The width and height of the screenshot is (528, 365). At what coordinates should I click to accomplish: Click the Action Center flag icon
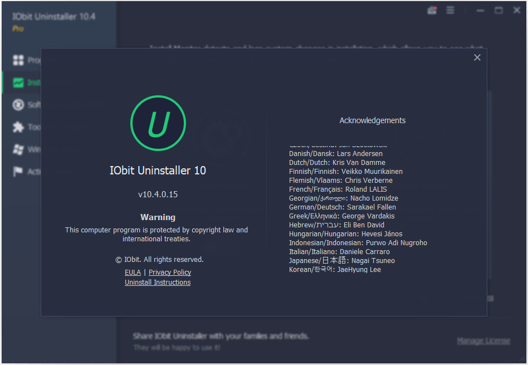point(18,172)
